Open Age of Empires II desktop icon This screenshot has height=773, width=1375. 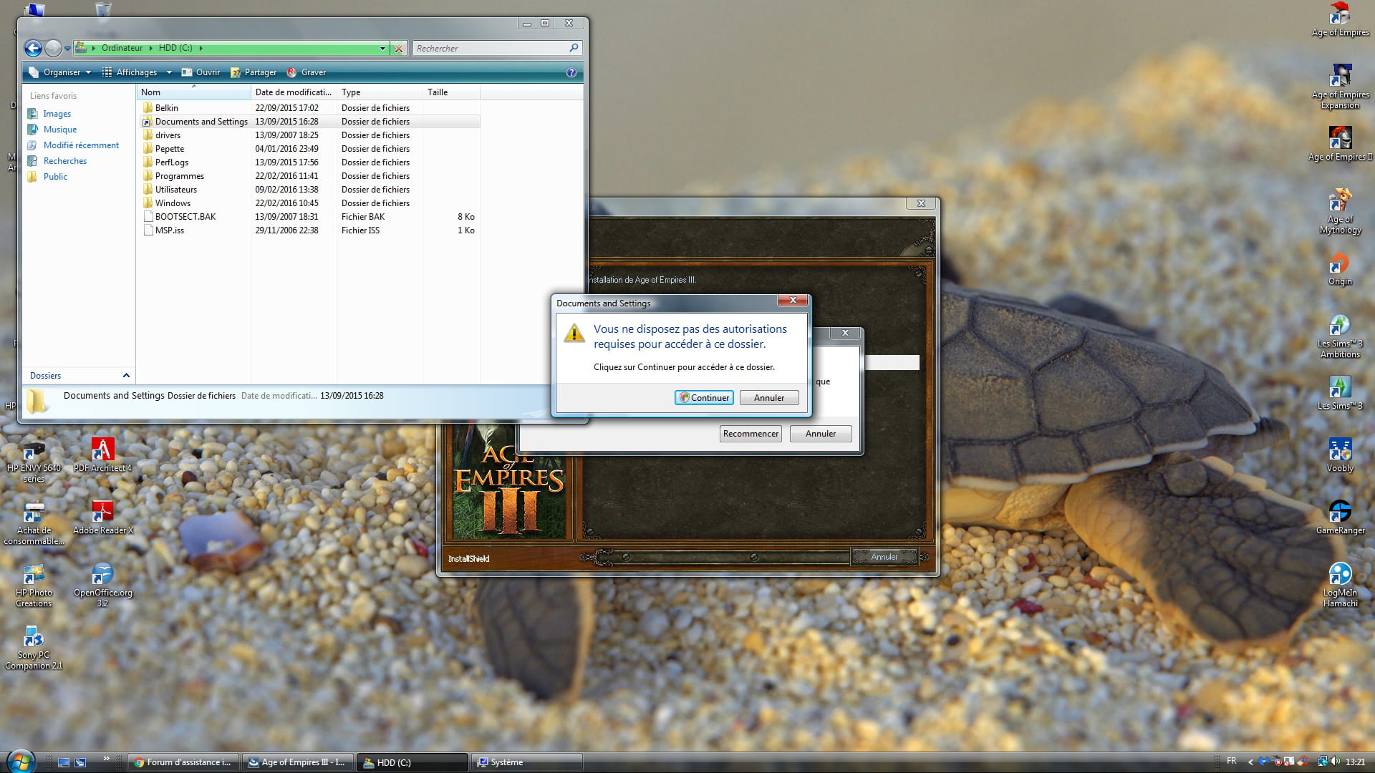[x=1340, y=143]
